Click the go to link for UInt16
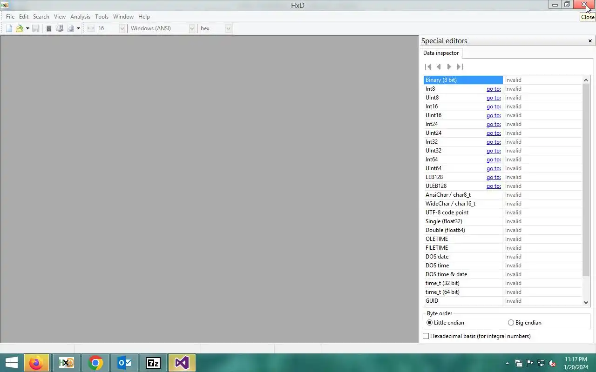Image resolution: width=596 pixels, height=372 pixels. click(x=494, y=115)
